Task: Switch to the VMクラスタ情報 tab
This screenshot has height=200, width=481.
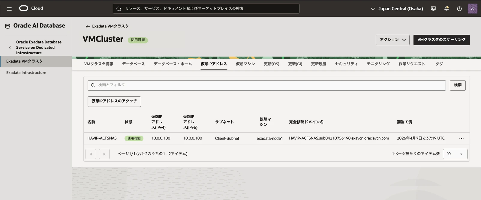Action: [99, 64]
